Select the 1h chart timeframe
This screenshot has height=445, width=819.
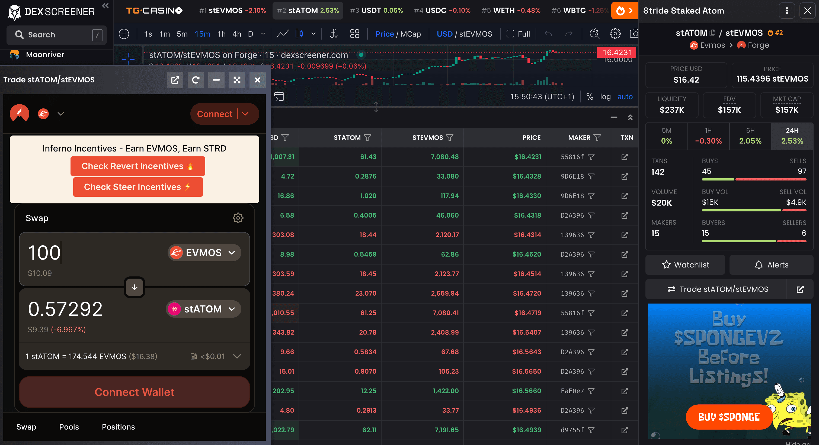click(x=221, y=34)
